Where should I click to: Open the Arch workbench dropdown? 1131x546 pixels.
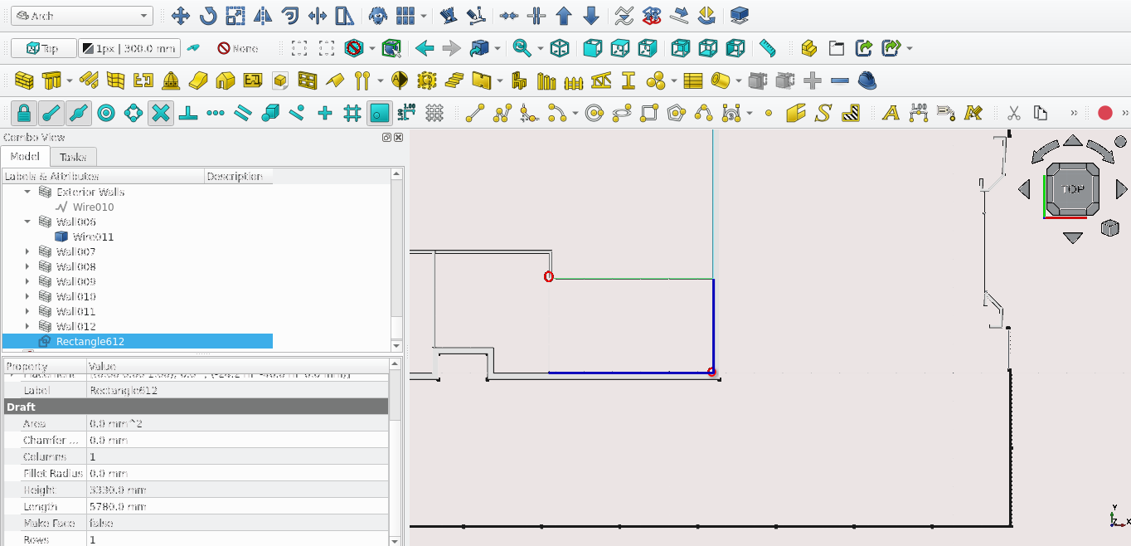[81, 16]
